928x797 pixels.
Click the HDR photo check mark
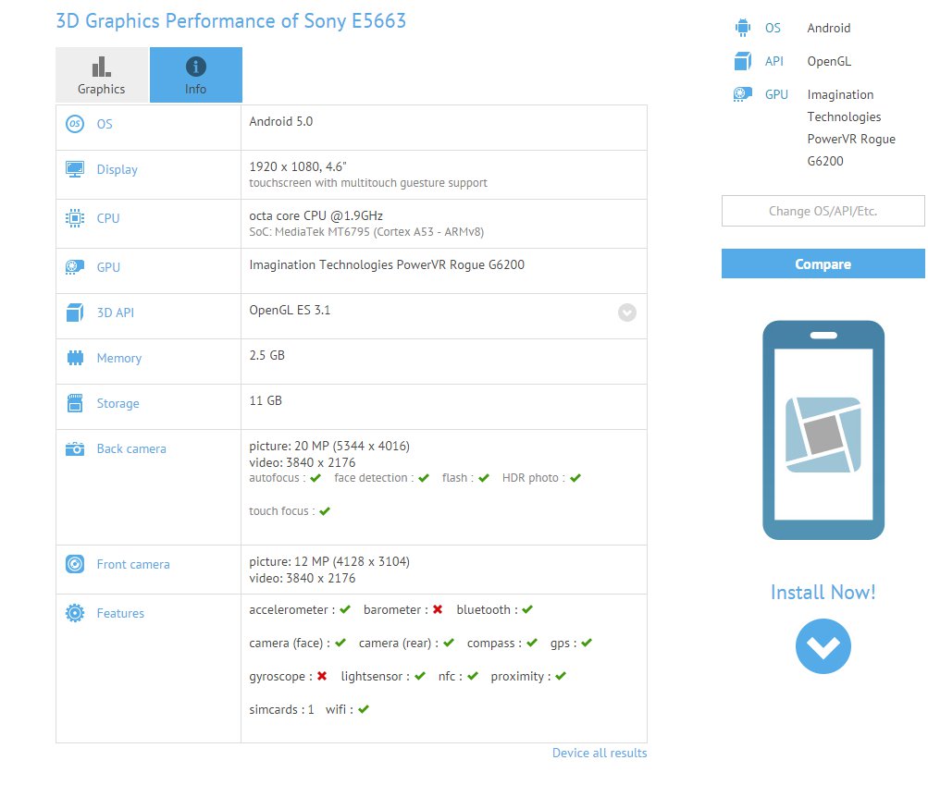click(x=575, y=478)
